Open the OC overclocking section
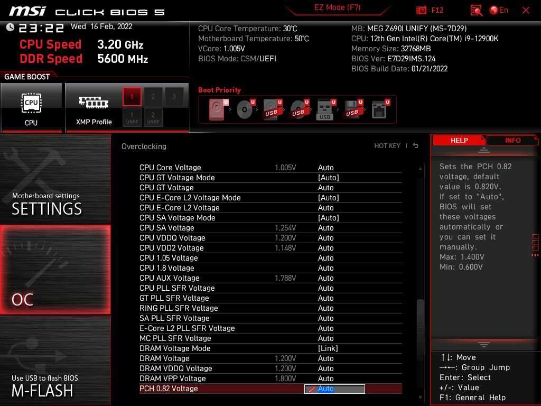Viewport: 541px width, 406px height. point(55,270)
